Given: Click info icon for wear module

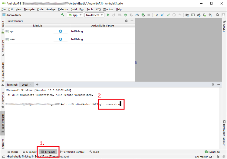Looking at the screenshot, I should point(61,39).
